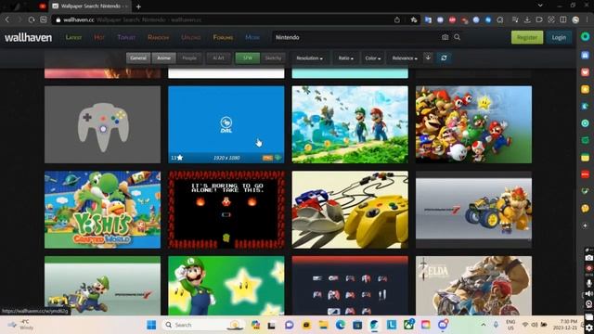Open the yellow N64 controller wallpaper
594x334 pixels.
coord(350,210)
